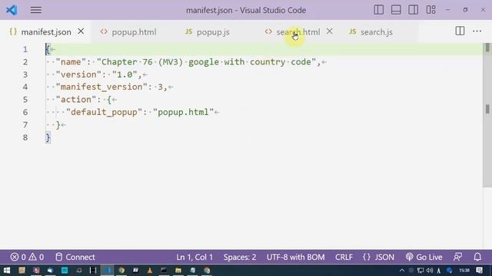Click the taskbar clock showing 15:38
492x276 pixels.
tap(464, 271)
